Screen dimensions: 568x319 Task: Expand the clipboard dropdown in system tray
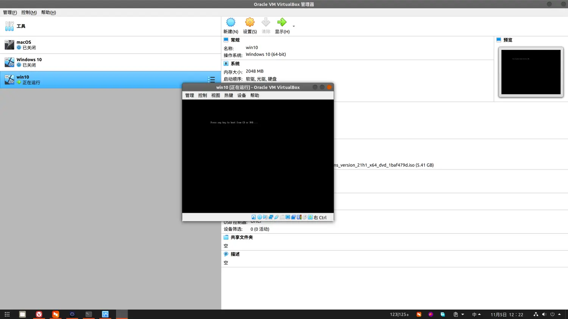pyautogui.click(x=462, y=314)
